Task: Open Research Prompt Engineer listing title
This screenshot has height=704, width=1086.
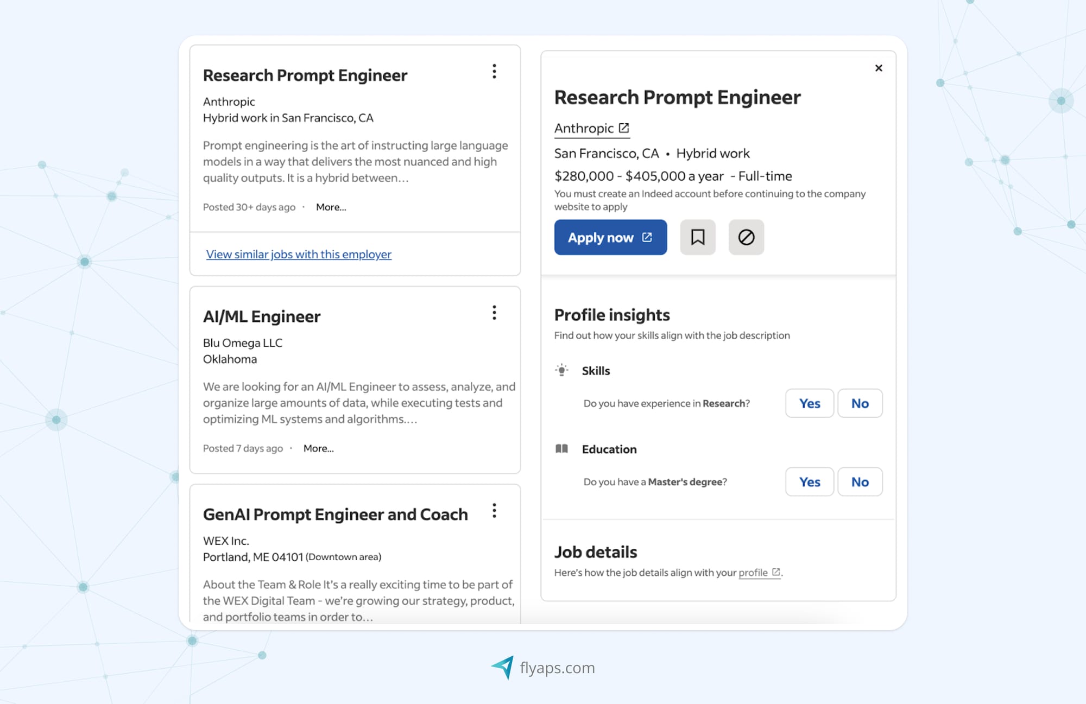Action: [305, 75]
